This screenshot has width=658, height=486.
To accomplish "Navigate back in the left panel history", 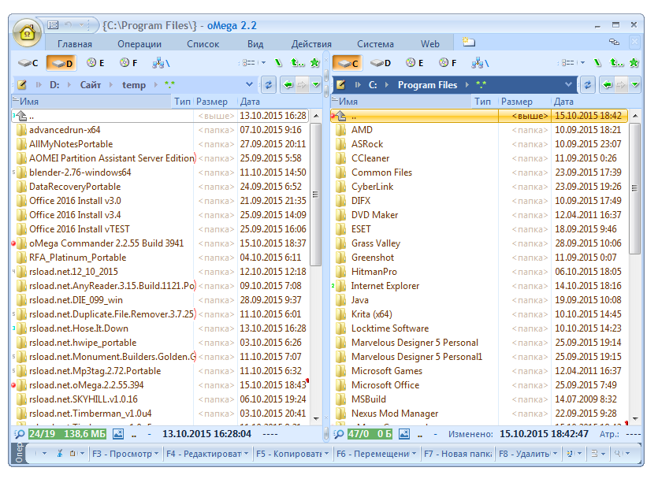I will click(288, 85).
